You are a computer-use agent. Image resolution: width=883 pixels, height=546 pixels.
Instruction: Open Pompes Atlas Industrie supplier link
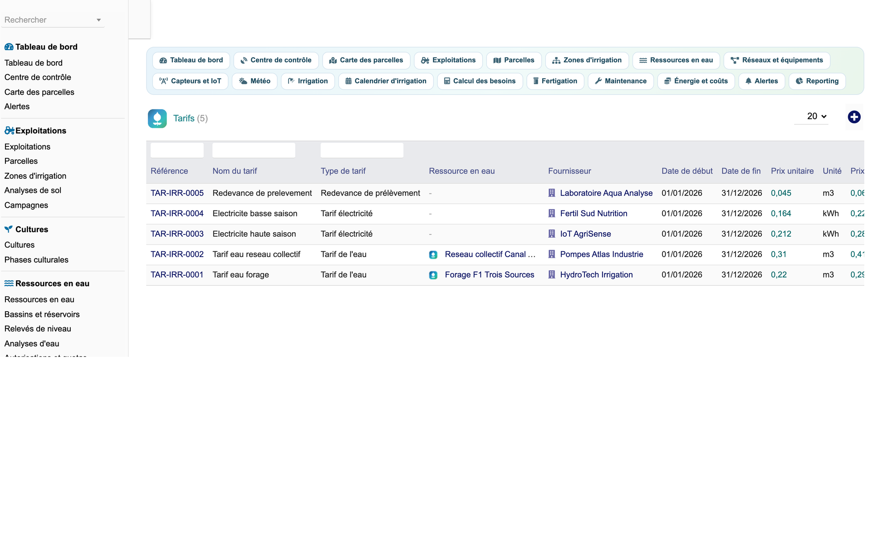click(601, 254)
